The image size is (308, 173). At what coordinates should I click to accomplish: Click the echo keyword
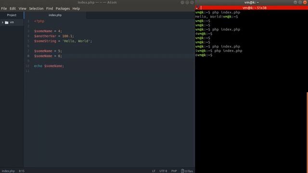click(x=38, y=66)
